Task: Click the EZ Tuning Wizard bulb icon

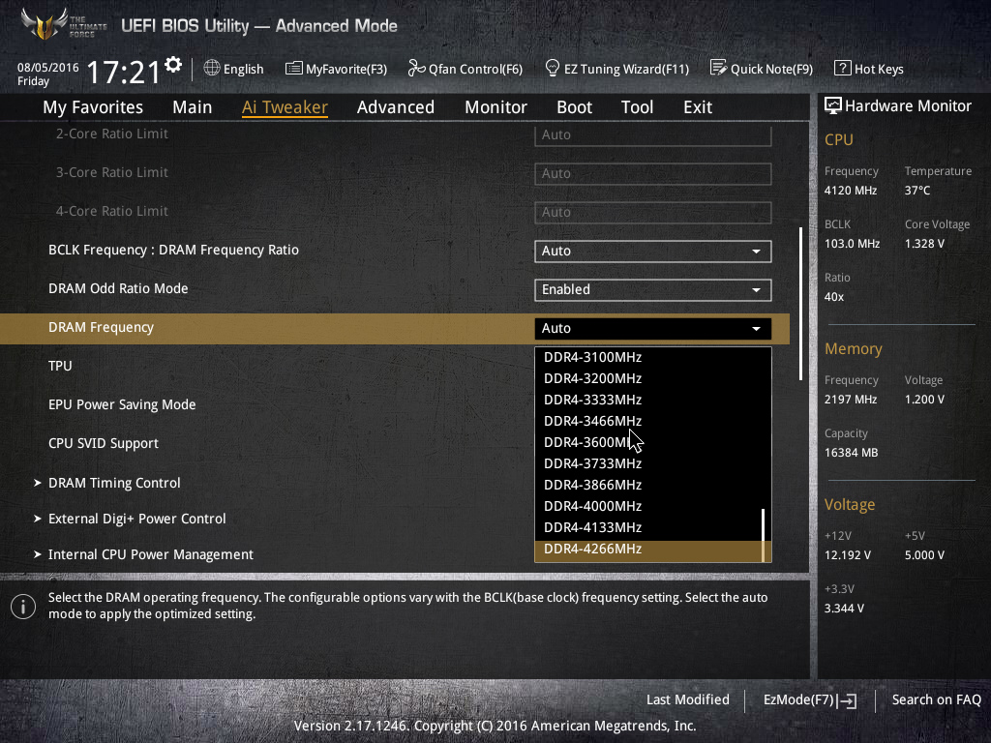Action: point(552,69)
